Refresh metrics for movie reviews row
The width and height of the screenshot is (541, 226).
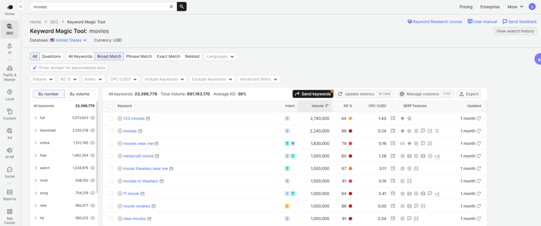479,206
